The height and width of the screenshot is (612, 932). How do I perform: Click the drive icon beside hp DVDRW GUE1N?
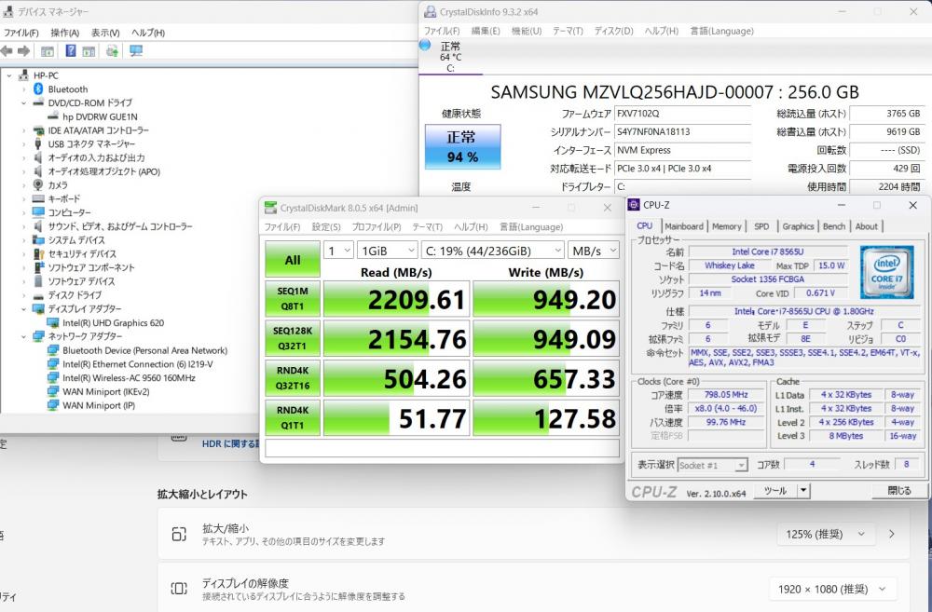tap(53, 116)
